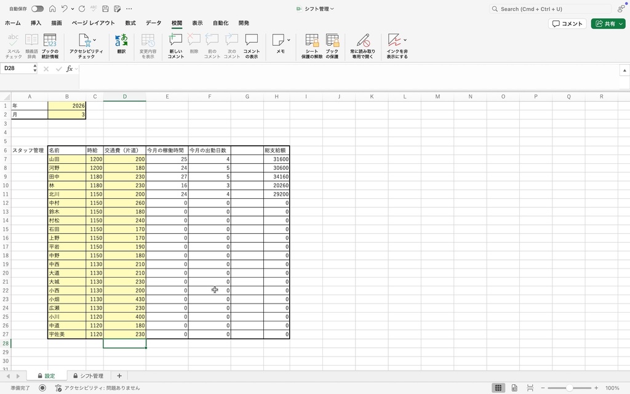Viewport: 630px width, 394px height.
Task: Open the 自動化 tab
Action: (x=221, y=23)
